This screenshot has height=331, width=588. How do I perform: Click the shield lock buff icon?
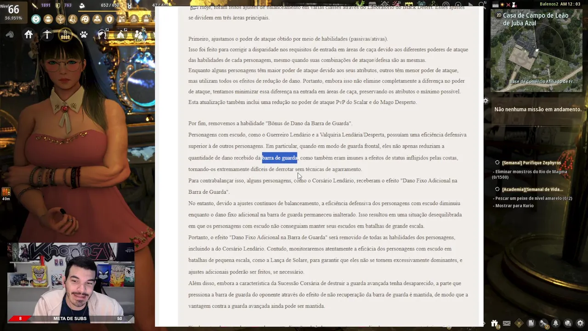coord(109,19)
